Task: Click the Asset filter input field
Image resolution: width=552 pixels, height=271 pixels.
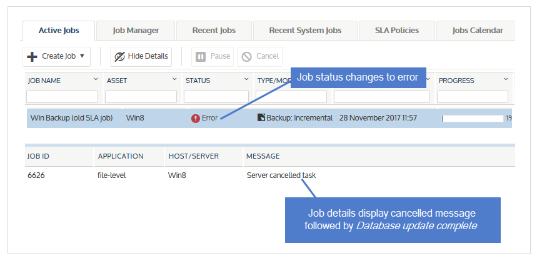Action: (141, 97)
